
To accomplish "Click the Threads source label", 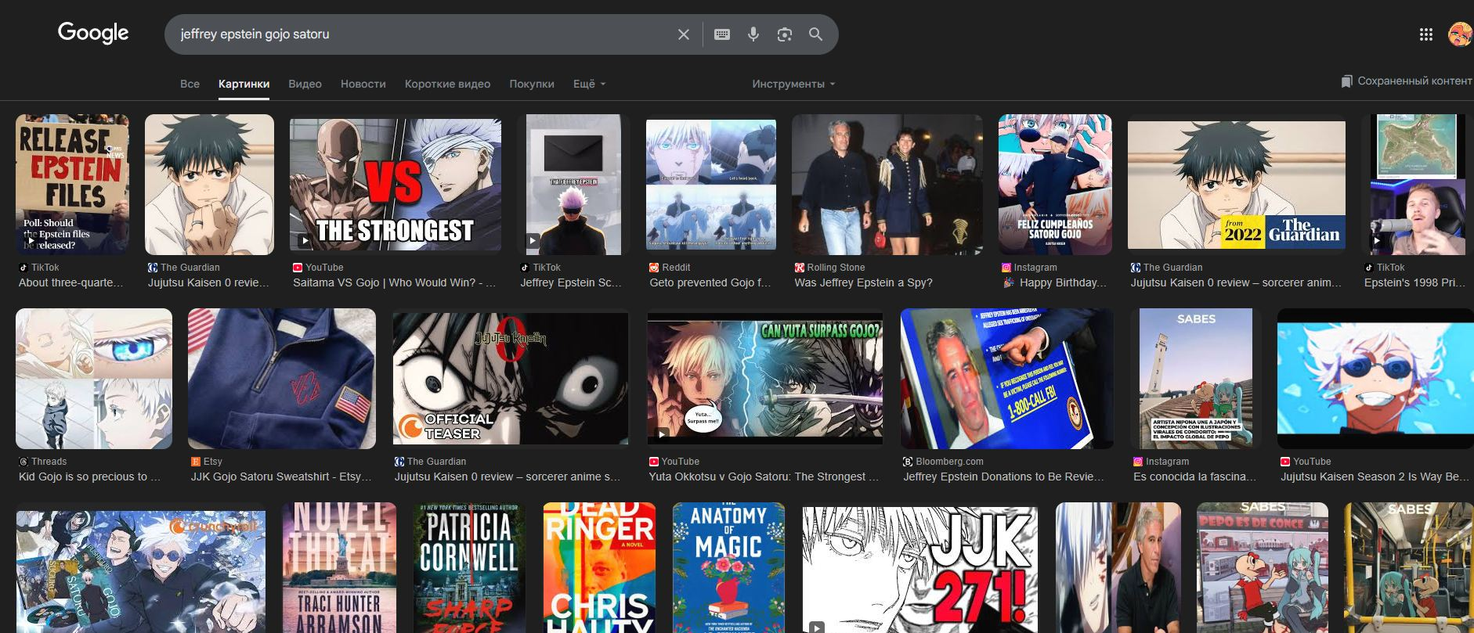I will click(49, 462).
